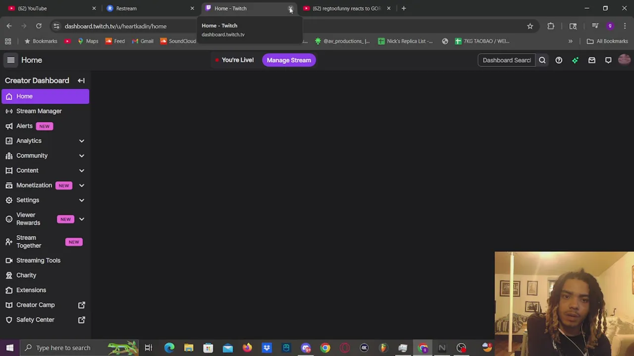Open Creator Camp external link icon
The width and height of the screenshot is (634, 356).
pyautogui.click(x=82, y=305)
